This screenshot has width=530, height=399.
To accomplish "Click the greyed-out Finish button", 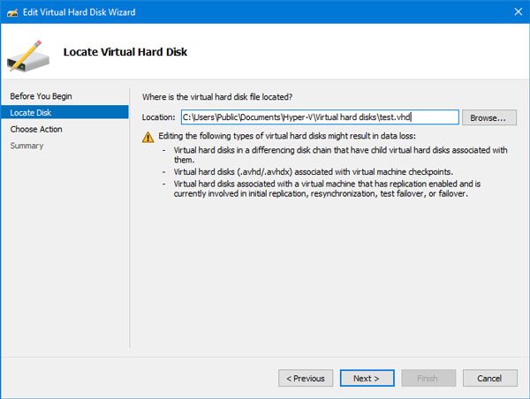I will [x=428, y=378].
